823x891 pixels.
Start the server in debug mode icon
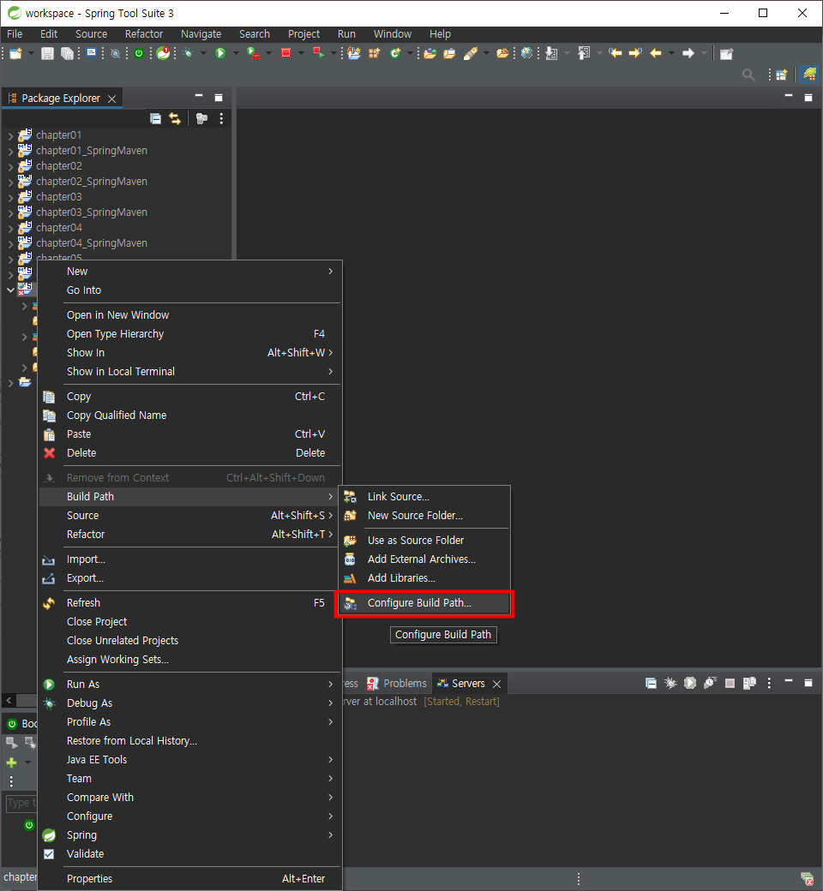point(670,683)
